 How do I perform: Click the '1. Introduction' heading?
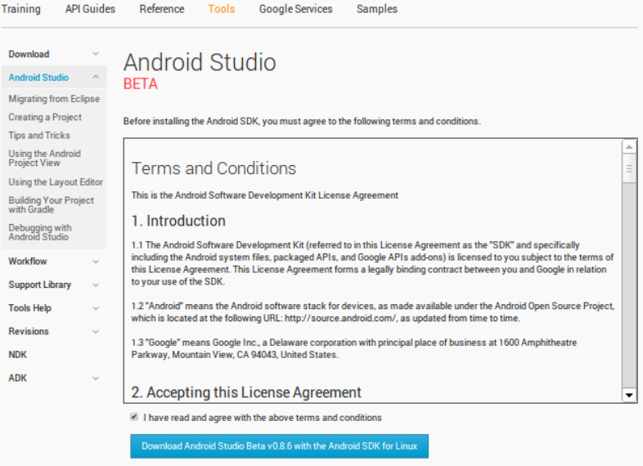(178, 221)
